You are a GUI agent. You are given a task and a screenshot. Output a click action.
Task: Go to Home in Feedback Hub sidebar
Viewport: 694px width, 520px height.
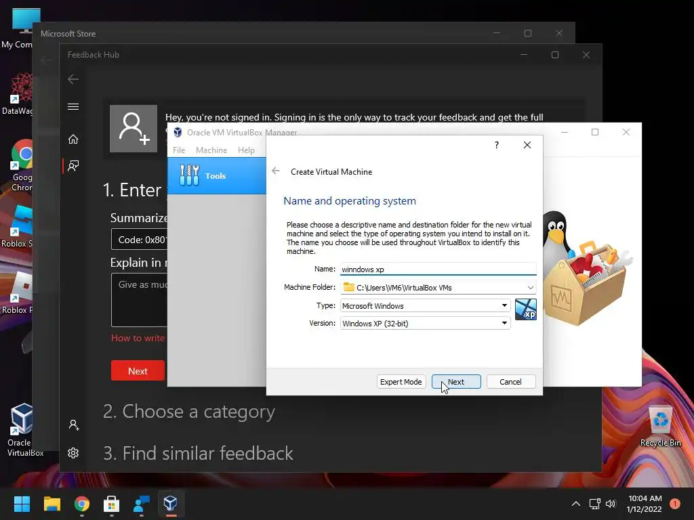(73, 139)
